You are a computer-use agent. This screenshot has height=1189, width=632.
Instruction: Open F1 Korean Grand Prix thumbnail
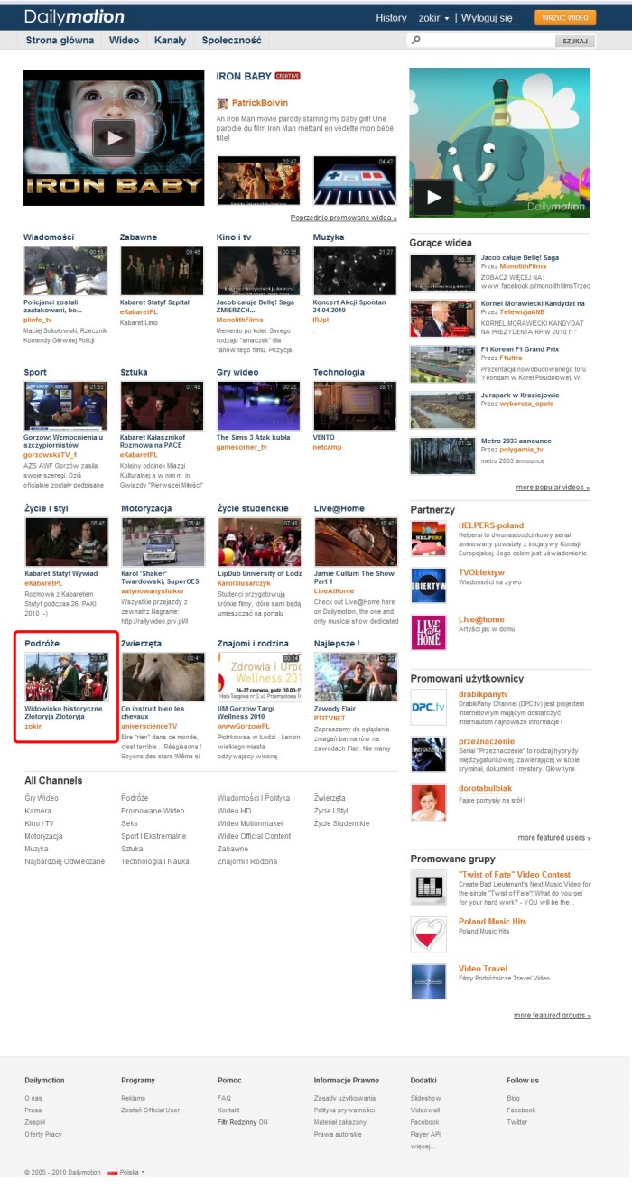441,364
